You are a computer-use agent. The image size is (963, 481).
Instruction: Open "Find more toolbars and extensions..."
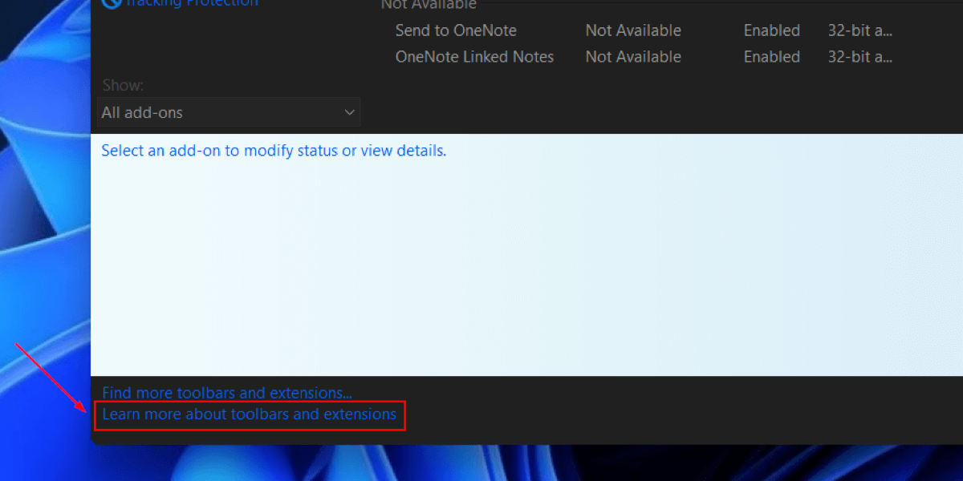point(226,393)
